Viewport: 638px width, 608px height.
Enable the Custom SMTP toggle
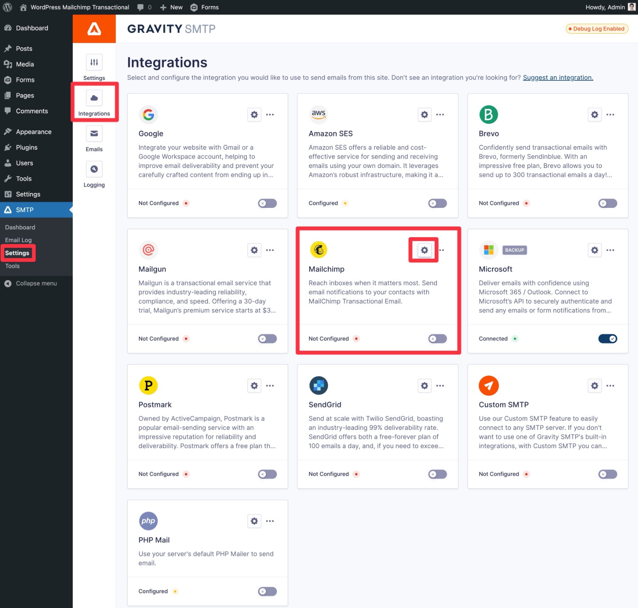coord(608,474)
